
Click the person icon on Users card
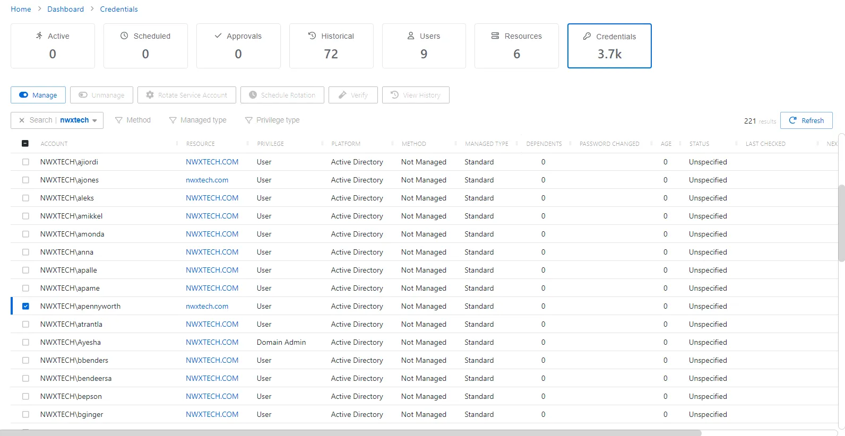pos(411,36)
